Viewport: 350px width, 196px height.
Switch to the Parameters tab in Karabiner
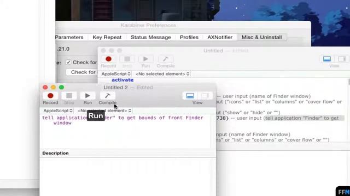pyautogui.click(x=69, y=38)
